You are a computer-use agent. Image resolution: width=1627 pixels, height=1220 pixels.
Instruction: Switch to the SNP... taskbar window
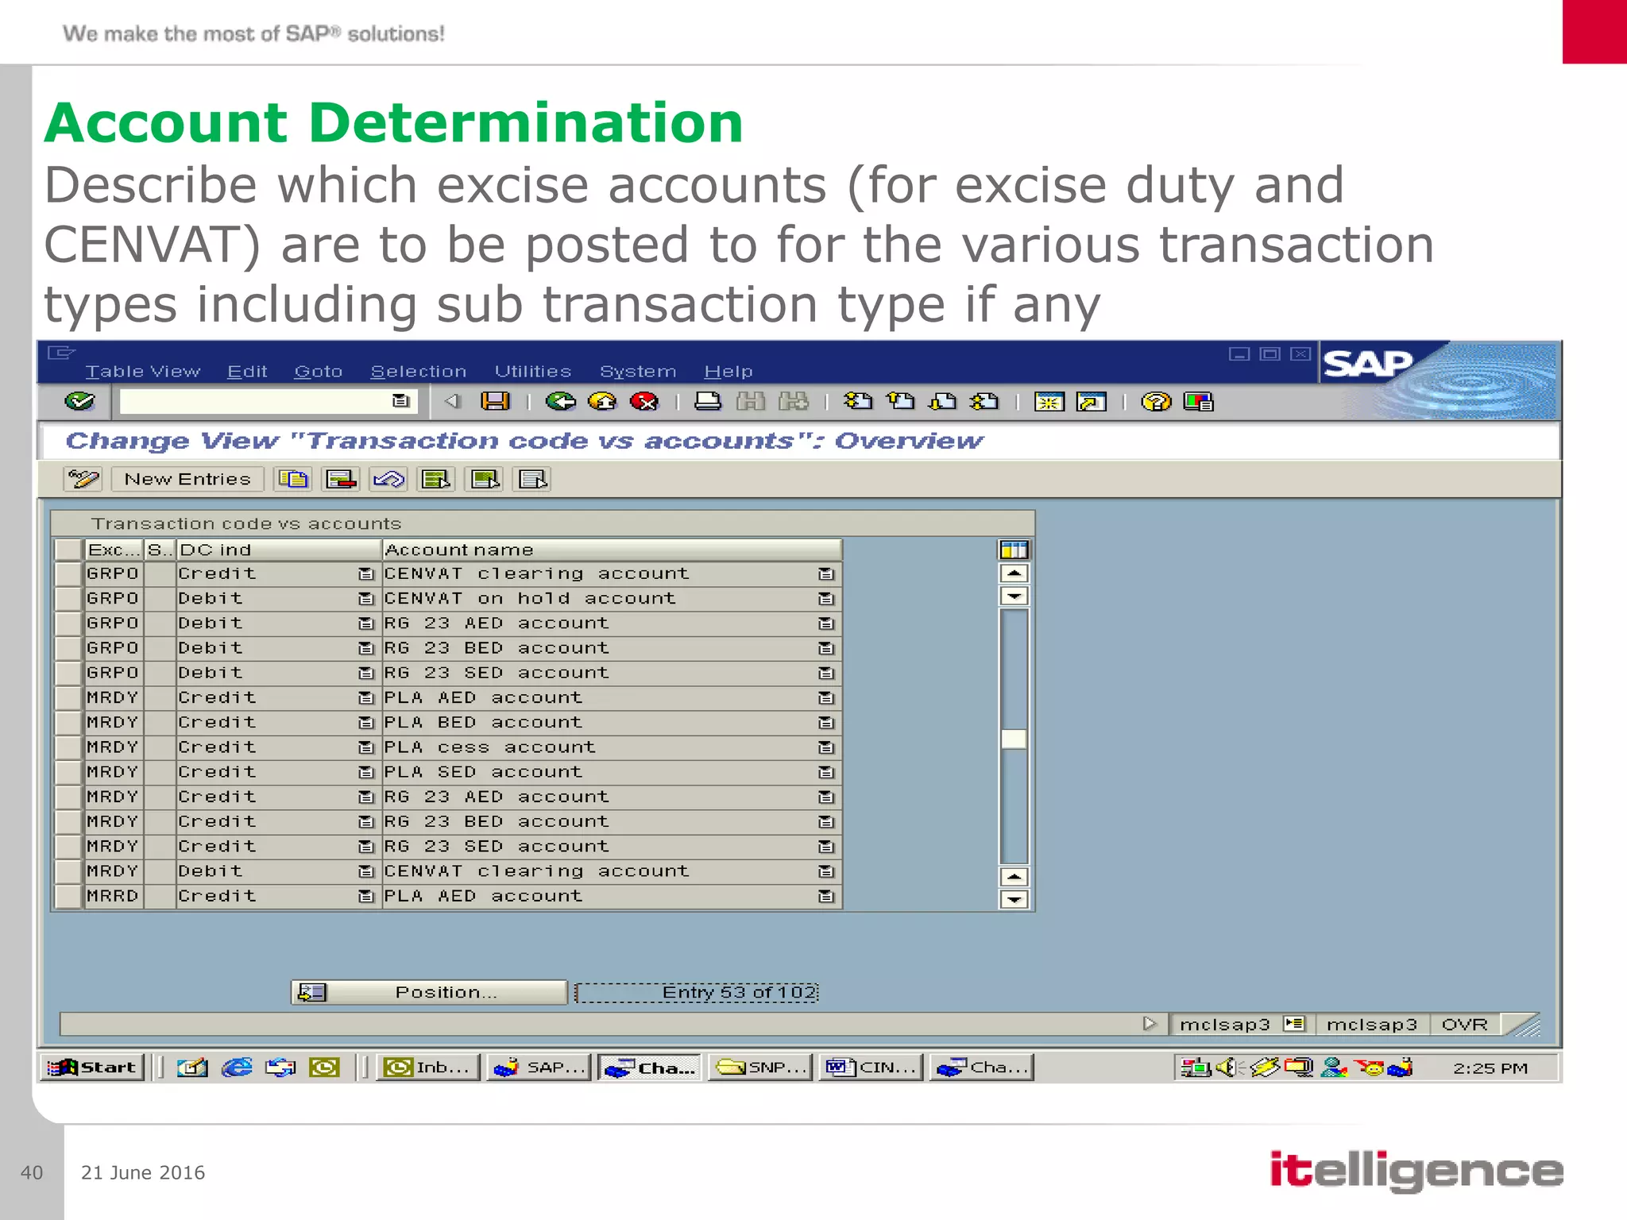759,1067
